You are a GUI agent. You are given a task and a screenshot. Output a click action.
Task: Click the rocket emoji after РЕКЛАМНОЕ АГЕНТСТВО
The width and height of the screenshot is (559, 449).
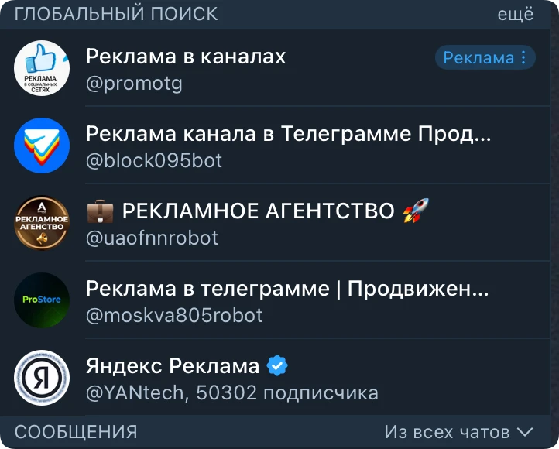pyautogui.click(x=416, y=211)
